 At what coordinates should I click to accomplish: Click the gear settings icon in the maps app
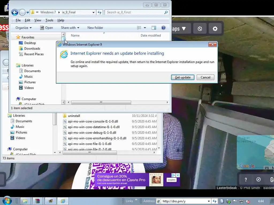tap(215, 29)
